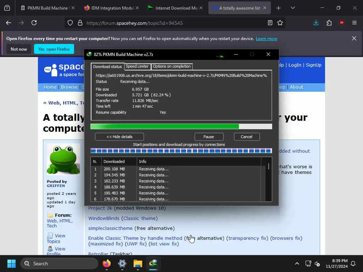Switch to the PKMN Build Machine browser tab
Viewport: 363px width, 272px height.
(x=48, y=8)
